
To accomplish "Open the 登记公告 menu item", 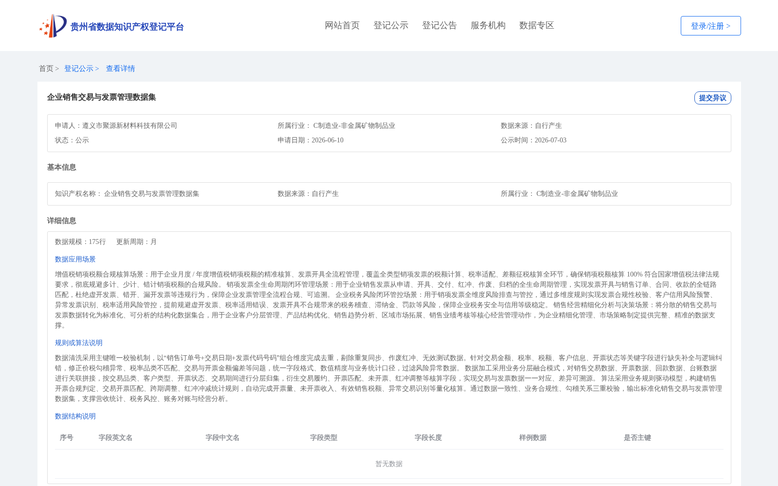I will click(x=440, y=25).
